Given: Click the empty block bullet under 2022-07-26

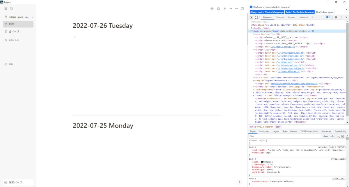Looking at the screenshot, I should click(75, 37).
